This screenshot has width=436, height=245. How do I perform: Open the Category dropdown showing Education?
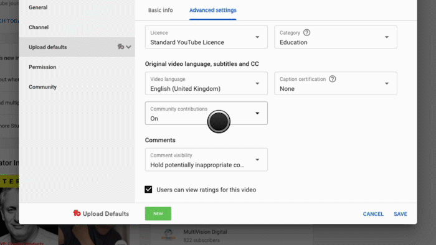(x=336, y=37)
